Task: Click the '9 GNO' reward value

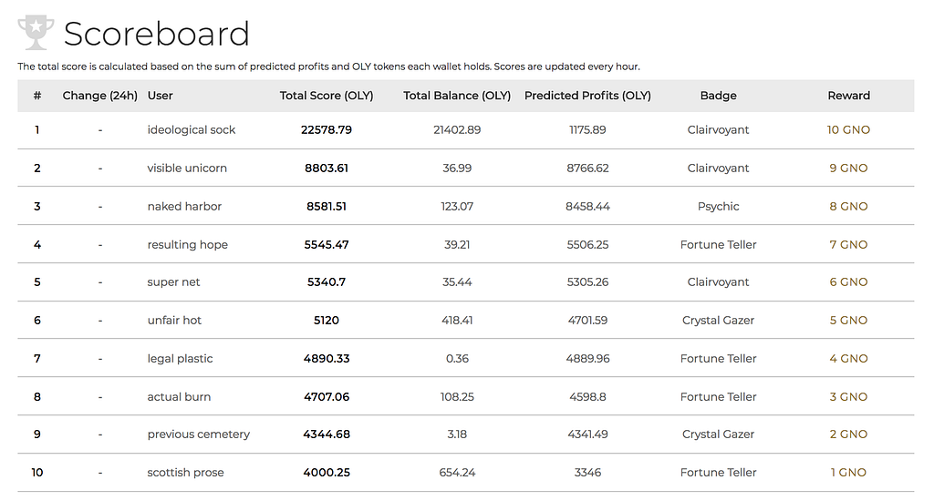Action: pos(848,169)
